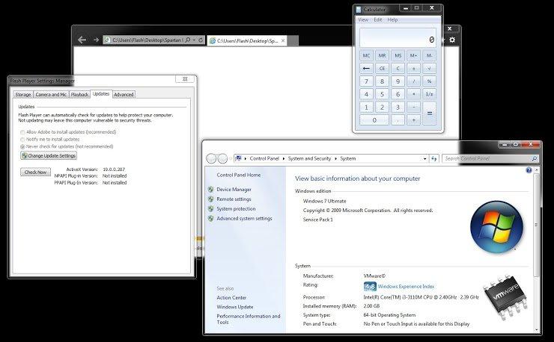The image size is (554, 342).
Task: Open the Windows Experience Index link
Action: (406, 287)
